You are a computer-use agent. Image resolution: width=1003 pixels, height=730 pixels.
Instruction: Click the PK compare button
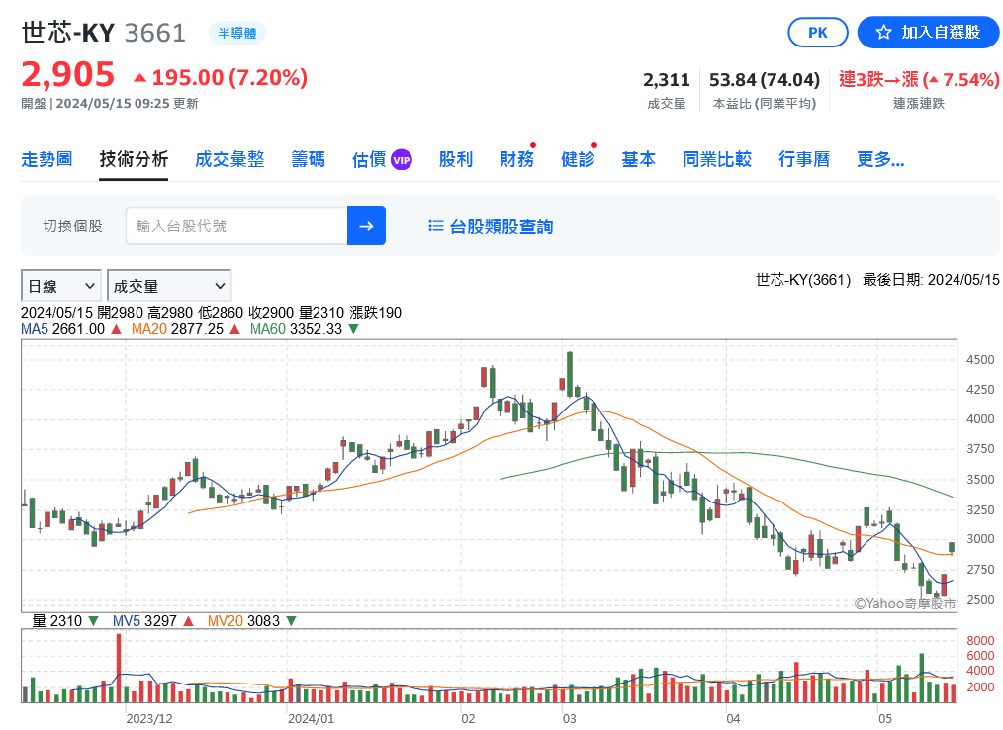click(817, 32)
